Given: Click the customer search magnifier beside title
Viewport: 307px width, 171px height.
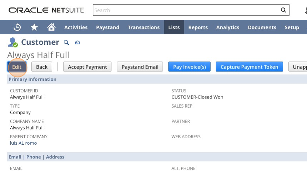Looking at the screenshot, I should pyautogui.click(x=66, y=42).
